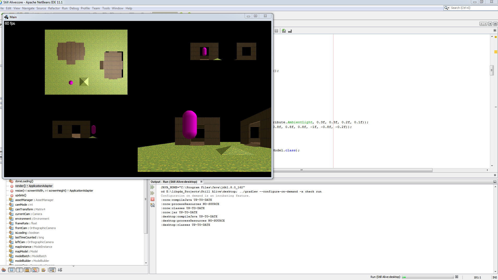Click the green comment lines editor icon
Screen dimensions: 498x280
pos(284,31)
